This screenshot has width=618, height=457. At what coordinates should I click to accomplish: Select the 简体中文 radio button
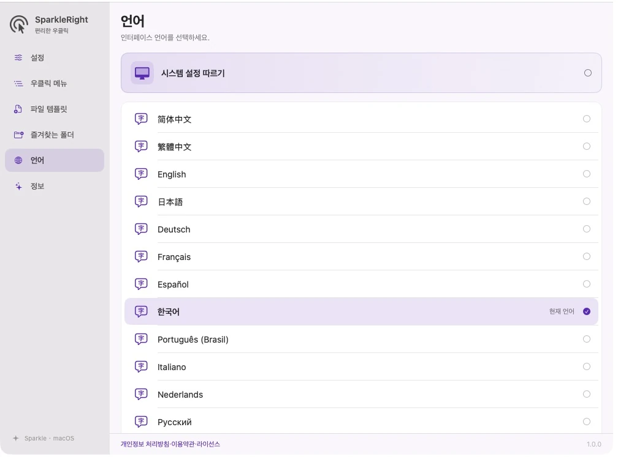pyautogui.click(x=587, y=119)
